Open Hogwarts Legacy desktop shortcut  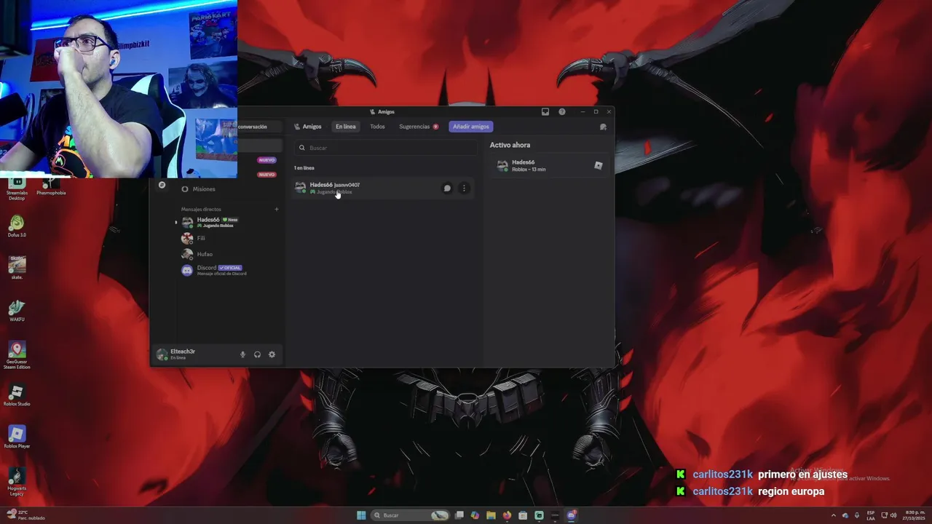[17, 481]
